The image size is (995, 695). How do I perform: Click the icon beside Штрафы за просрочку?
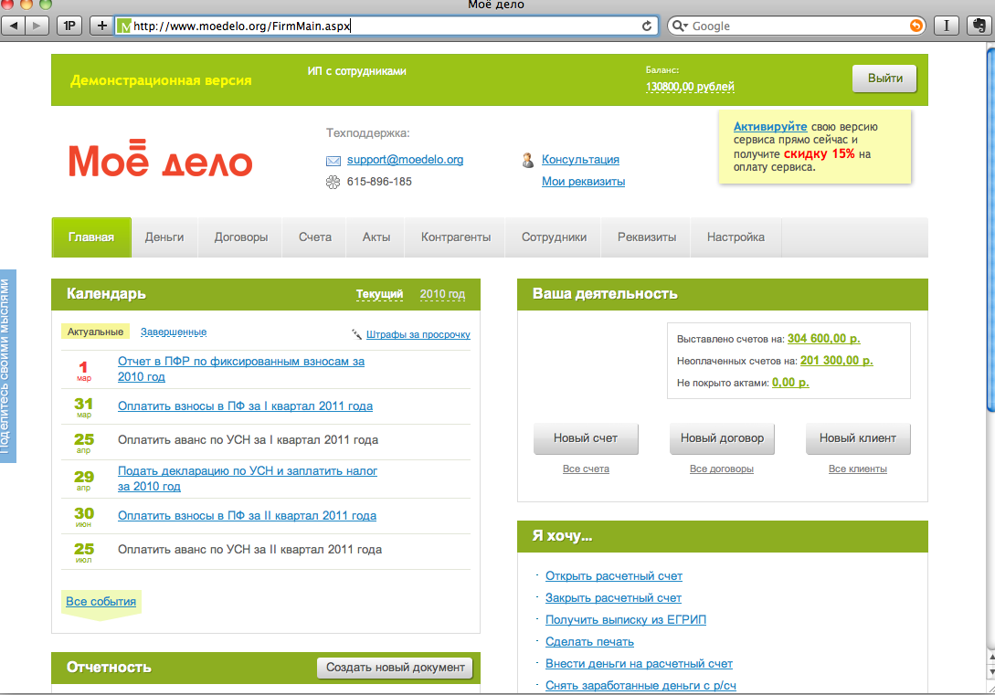pyautogui.click(x=356, y=334)
